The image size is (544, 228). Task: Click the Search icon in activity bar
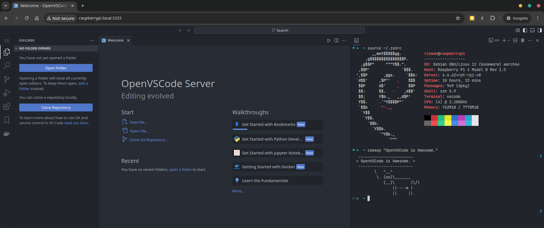[x=7, y=66]
